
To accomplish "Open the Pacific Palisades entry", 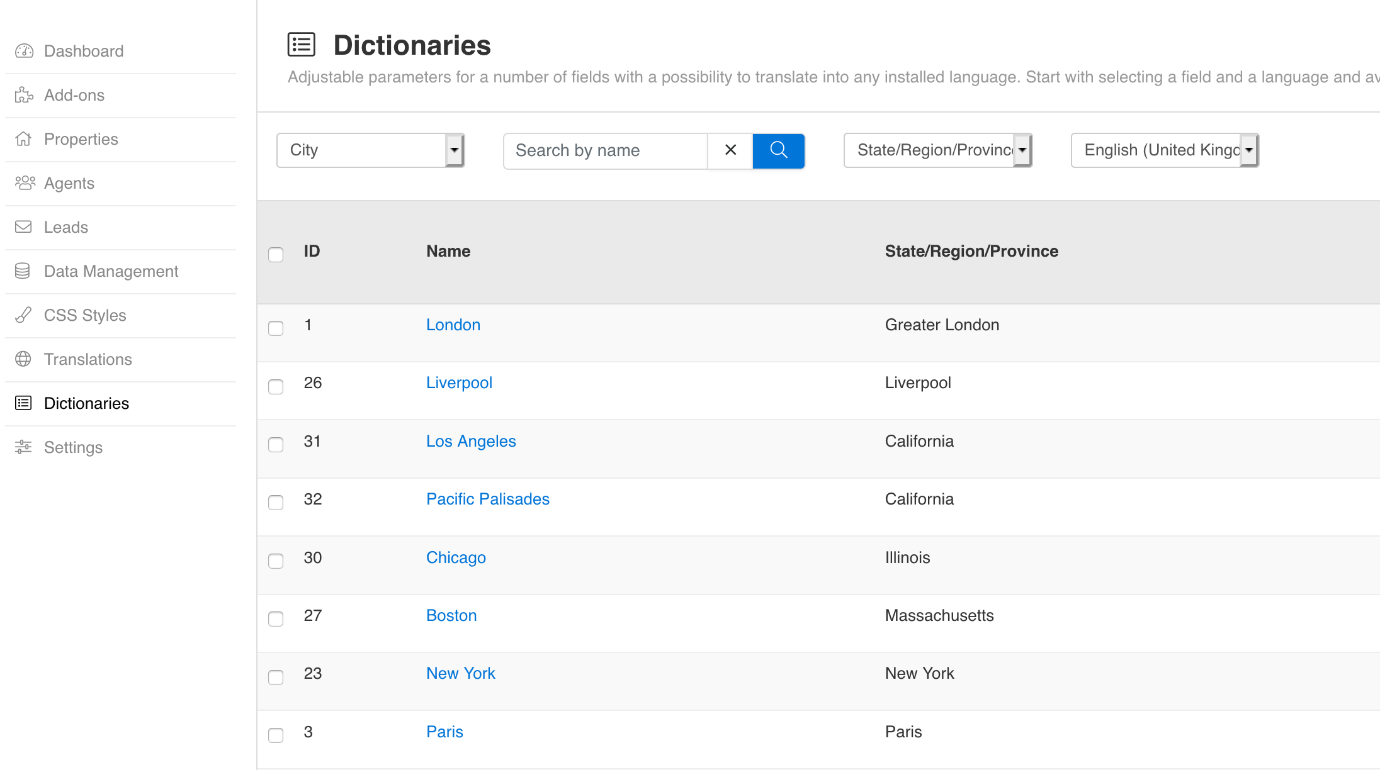I will 487,499.
